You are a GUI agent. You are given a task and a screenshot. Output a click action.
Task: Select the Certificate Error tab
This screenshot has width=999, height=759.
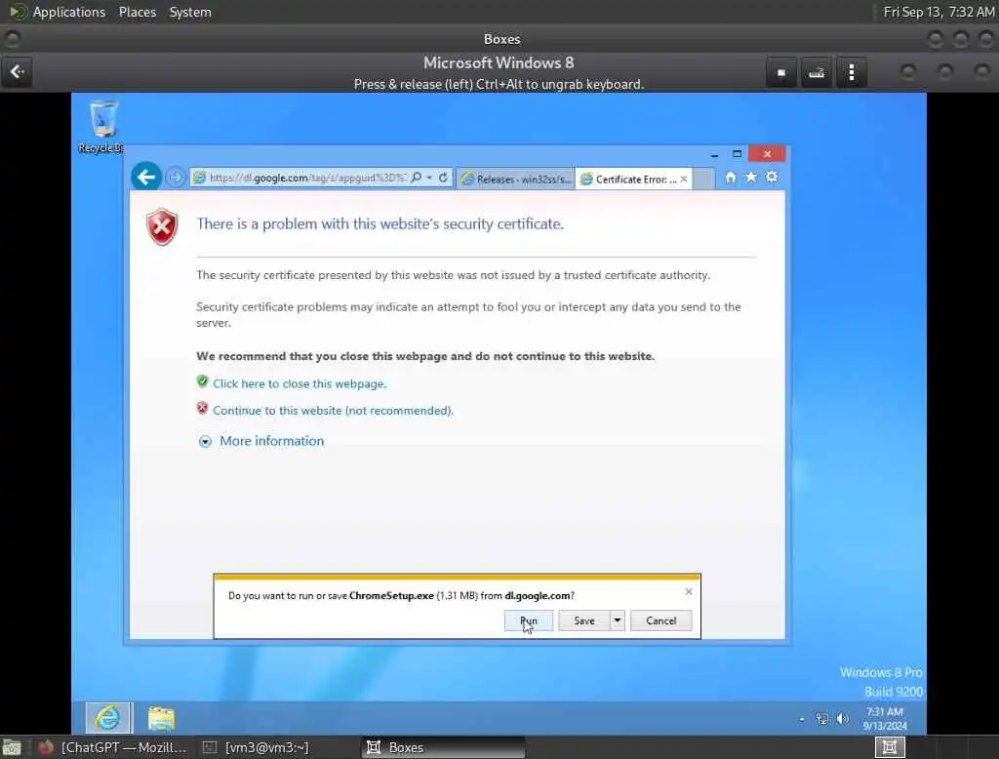[x=628, y=180]
